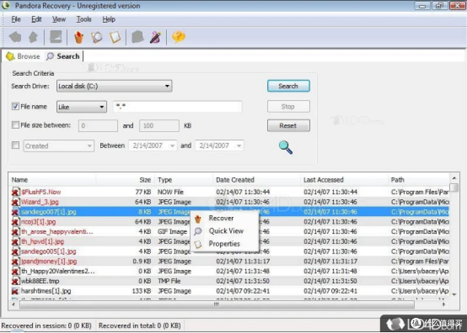Click the file icon for ricoj3[1].jpg
The height and width of the screenshot is (333, 467).
[16, 222]
